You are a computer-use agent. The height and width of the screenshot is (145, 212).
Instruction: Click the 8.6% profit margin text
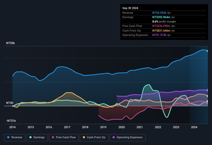click(164, 21)
